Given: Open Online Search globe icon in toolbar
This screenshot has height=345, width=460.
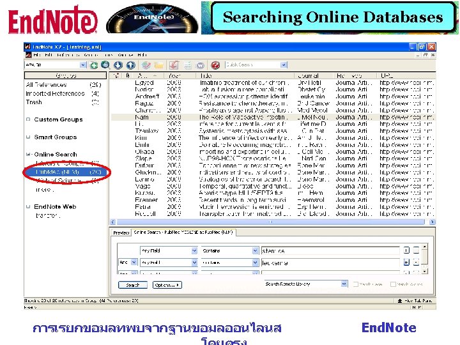Looking at the screenshot, I should [x=105, y=65].
